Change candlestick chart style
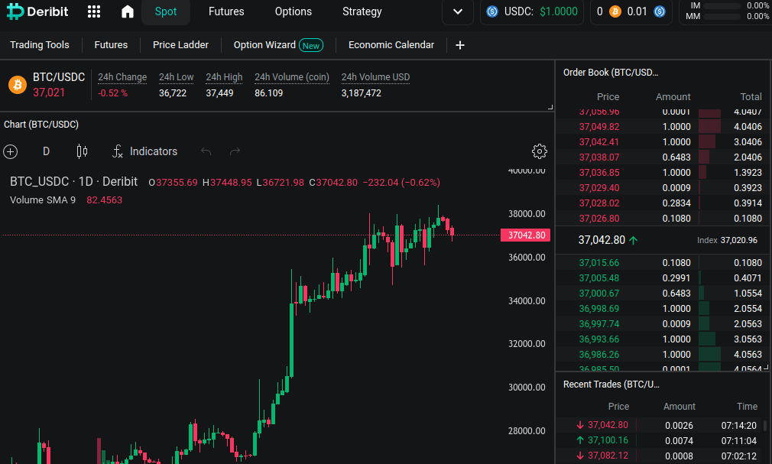Screen dimensions: 772x464 pyautogui.click(x=82, y=151)
